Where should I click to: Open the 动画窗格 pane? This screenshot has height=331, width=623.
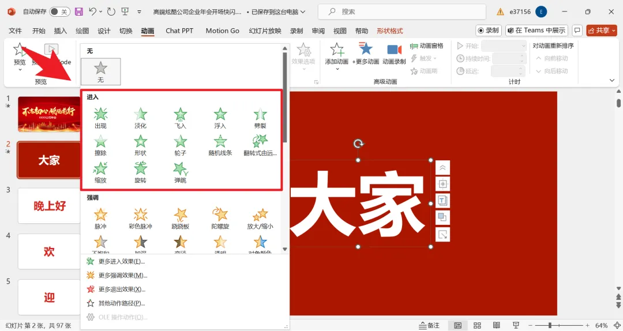[x=427, y=46]
